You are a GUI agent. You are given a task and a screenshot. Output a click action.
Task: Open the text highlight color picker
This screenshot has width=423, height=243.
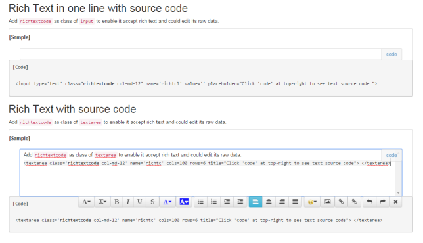pyautogui.click(x=184, y=202)
